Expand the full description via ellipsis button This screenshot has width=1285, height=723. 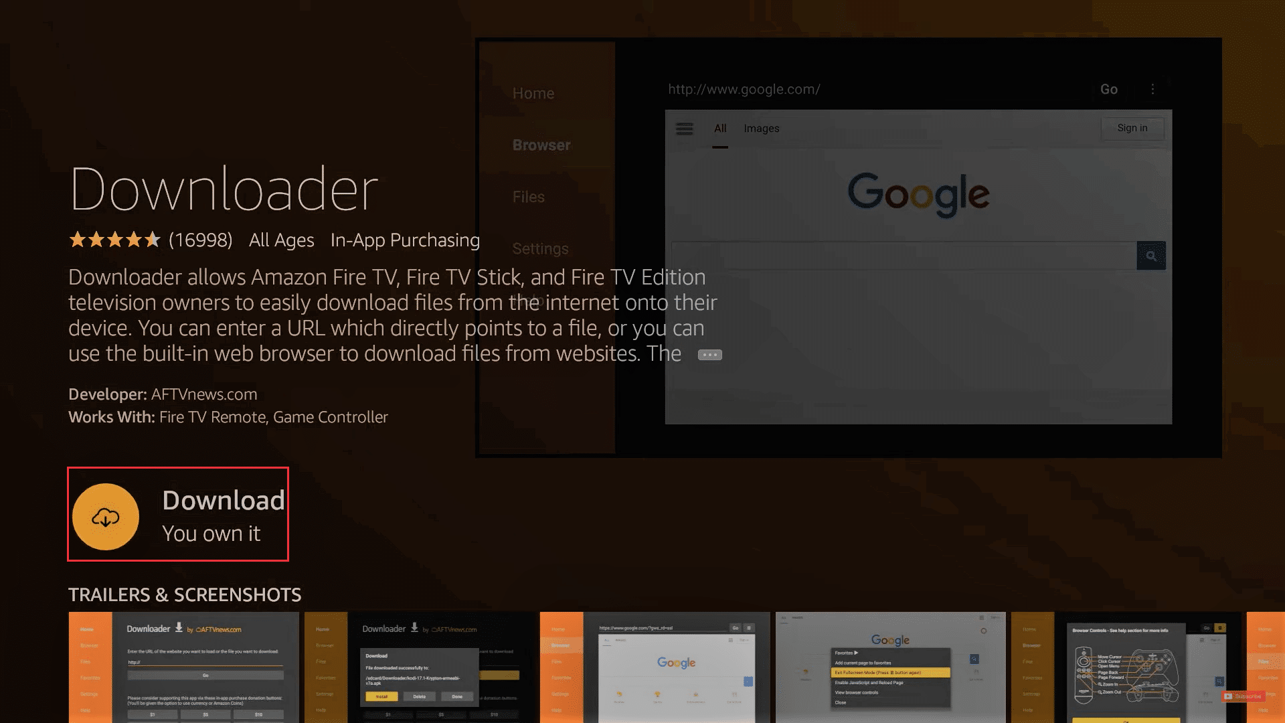pos(709,355)
